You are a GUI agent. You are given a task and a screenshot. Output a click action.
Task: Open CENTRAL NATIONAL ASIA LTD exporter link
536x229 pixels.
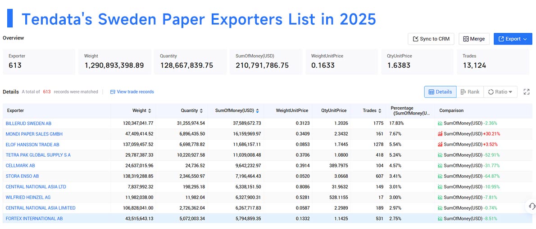coord(36,187)
